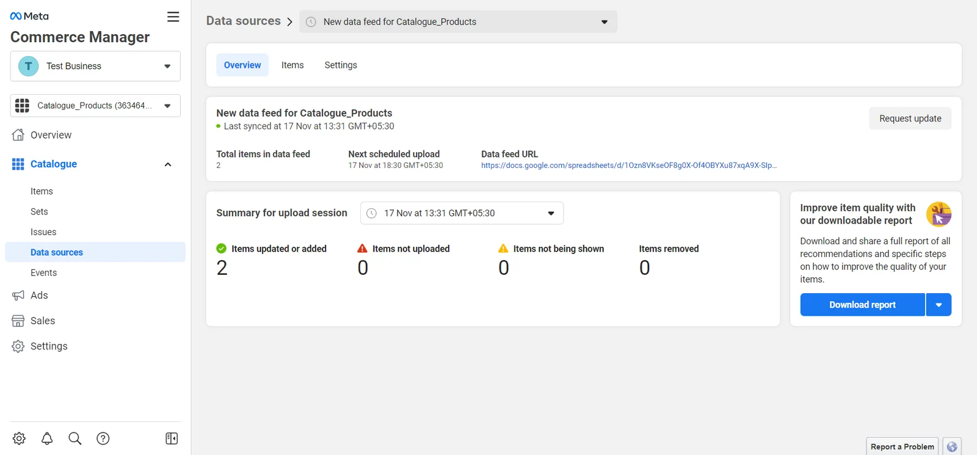
Task: Click the globe icon near Report a Problem
Action: (x=952, y=447)
